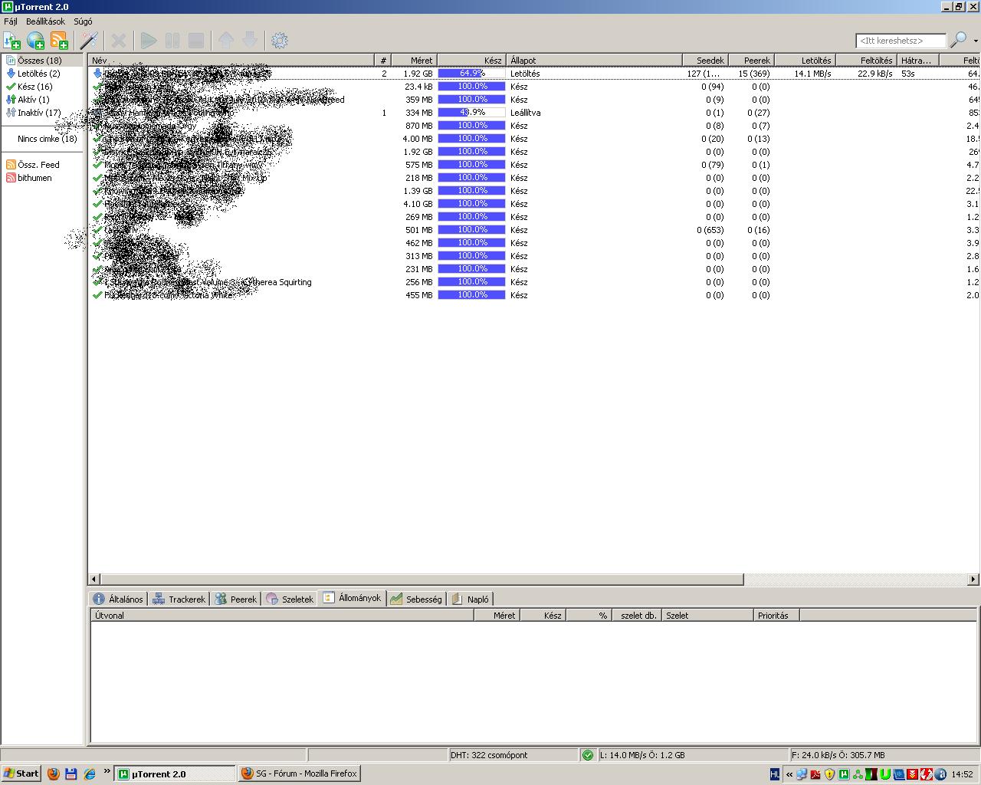Click Add Torrent from URL globe icon
This screenshot has height=785, width=981.
35,41
